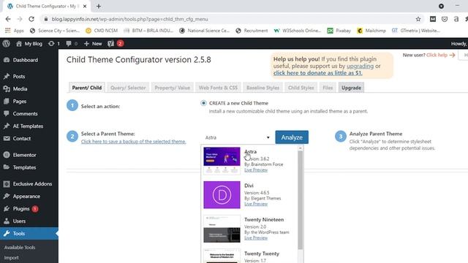Open Users in sidebar
This screenshot has height=263, width=468.
point(19,221)
